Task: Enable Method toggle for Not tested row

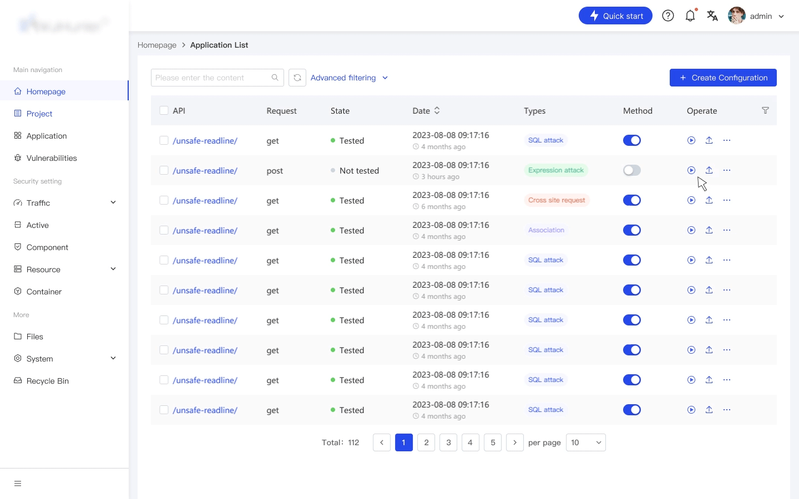Action: pyautogui.click(x=632, y=170)
